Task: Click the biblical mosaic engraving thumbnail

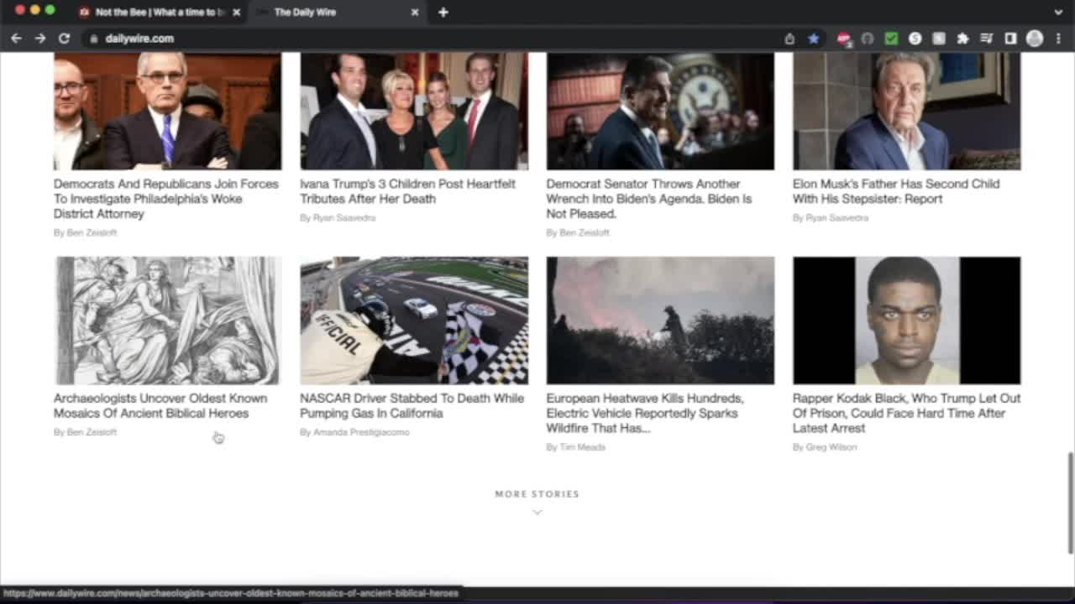Action: pyautogui.click(x=167, y=320)
